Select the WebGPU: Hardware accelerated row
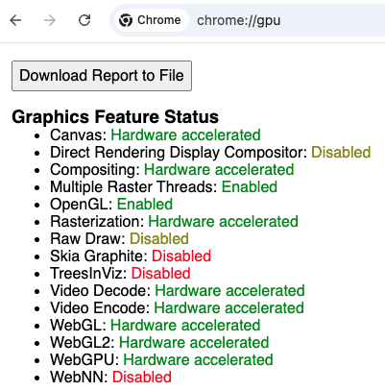Viewport: 385px width, 391px height. click(x=161, y=360)
